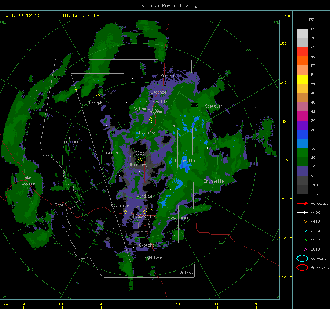This screenshot has height=309, width=330.
Task: Click the Lake Louise label
Action: point(28,180)
